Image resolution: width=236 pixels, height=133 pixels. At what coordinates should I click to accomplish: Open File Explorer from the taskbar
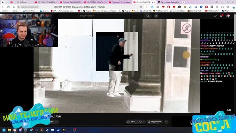click(9, 130)
